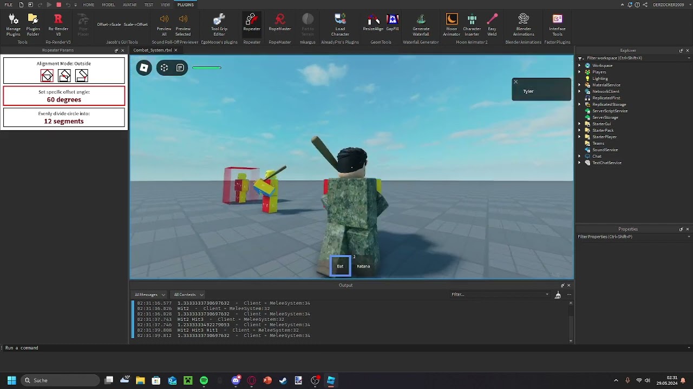Expand the TextChatService node
Viewport: 693px width, 389px height.
579,163
